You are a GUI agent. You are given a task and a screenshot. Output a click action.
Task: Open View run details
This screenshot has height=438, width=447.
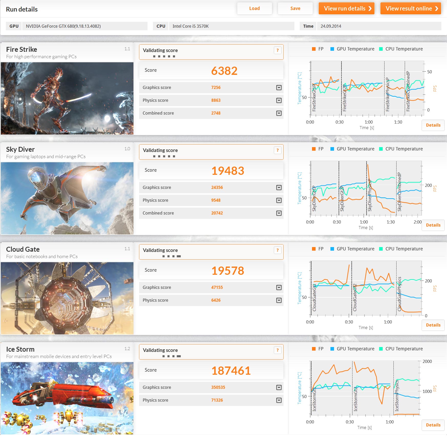(346, 8)
